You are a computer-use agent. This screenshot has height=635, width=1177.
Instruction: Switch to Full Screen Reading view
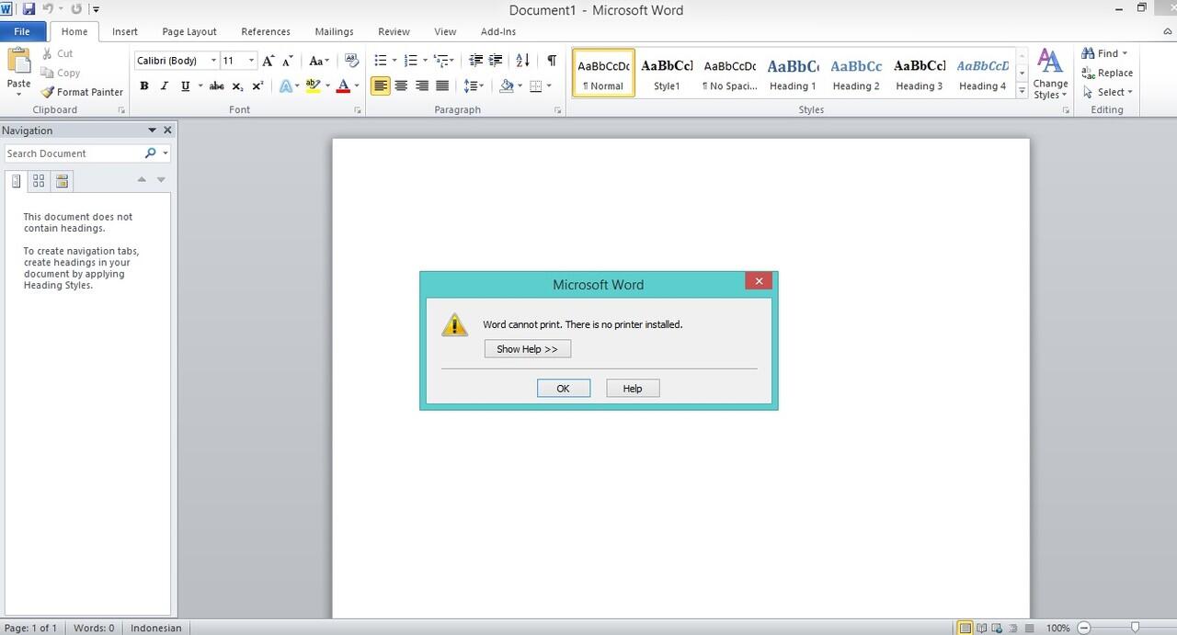[x=982, y=628]
